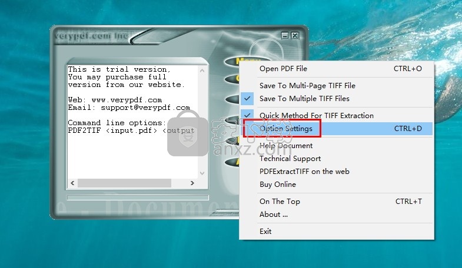
Task: Choose Open PDF File from menu
Action: coord(283,69)
